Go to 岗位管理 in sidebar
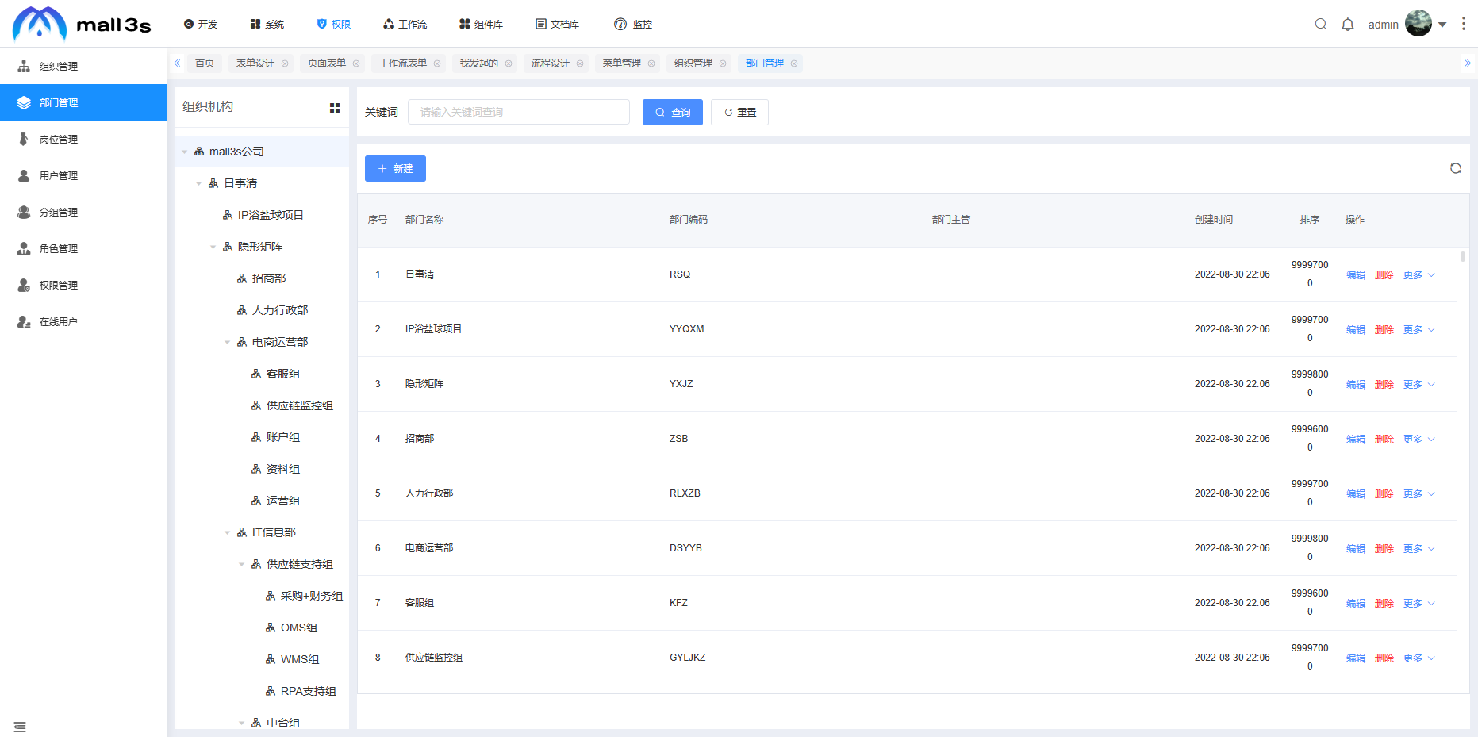The height and width of the screenshot is (737, 1478). [83, 139]
